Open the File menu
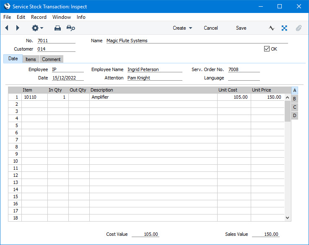The width and height of the screenshot is (309, 245). coord(7,17)
